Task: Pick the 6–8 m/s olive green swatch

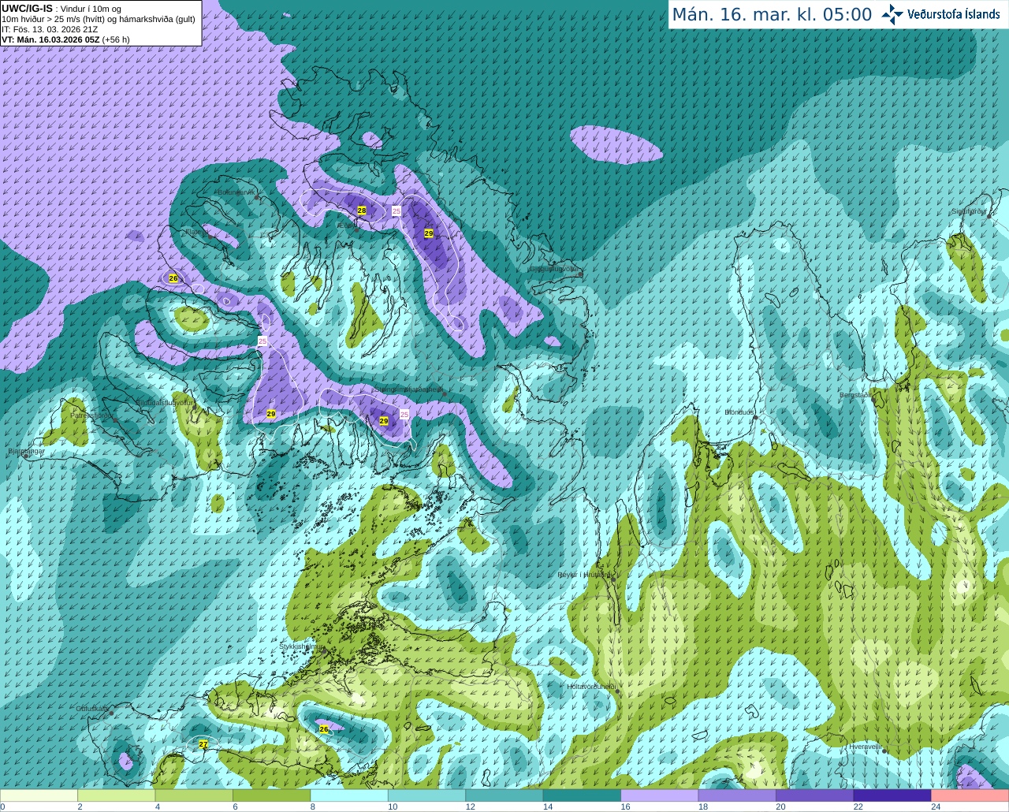Action: (271, 795)
